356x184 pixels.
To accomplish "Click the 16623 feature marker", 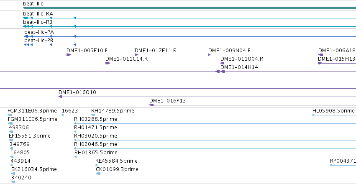I will pos(63,115).
